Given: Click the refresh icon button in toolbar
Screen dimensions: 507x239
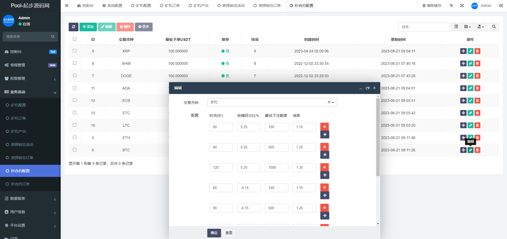Looking at the screenshot, I should coord(73,27).
